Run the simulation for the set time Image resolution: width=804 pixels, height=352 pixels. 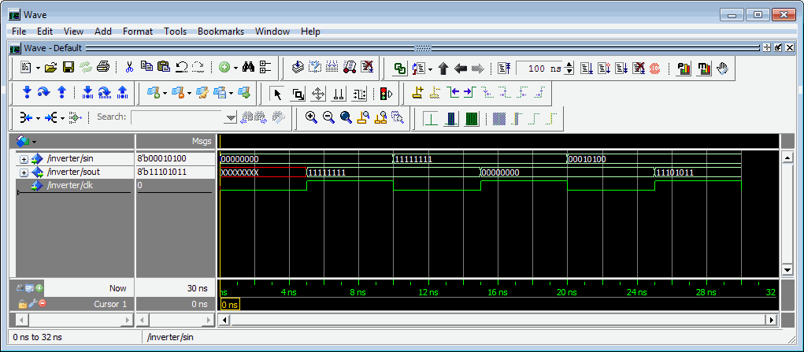(x=587, y=69)
